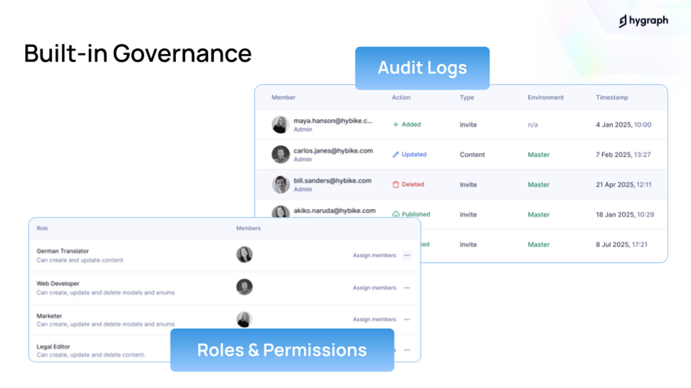Image resolution: width=691 pixels, height=388 pixels.
Task: Assign members to Web Developer role
Action: click(374, 288)
